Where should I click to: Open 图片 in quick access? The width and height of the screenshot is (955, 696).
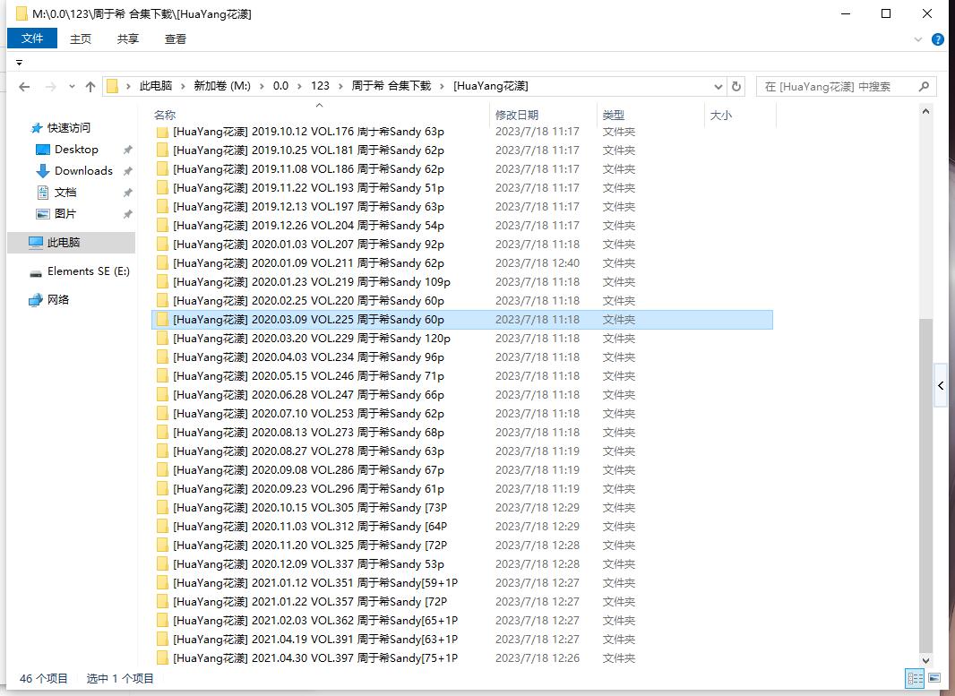pos(65,214)
